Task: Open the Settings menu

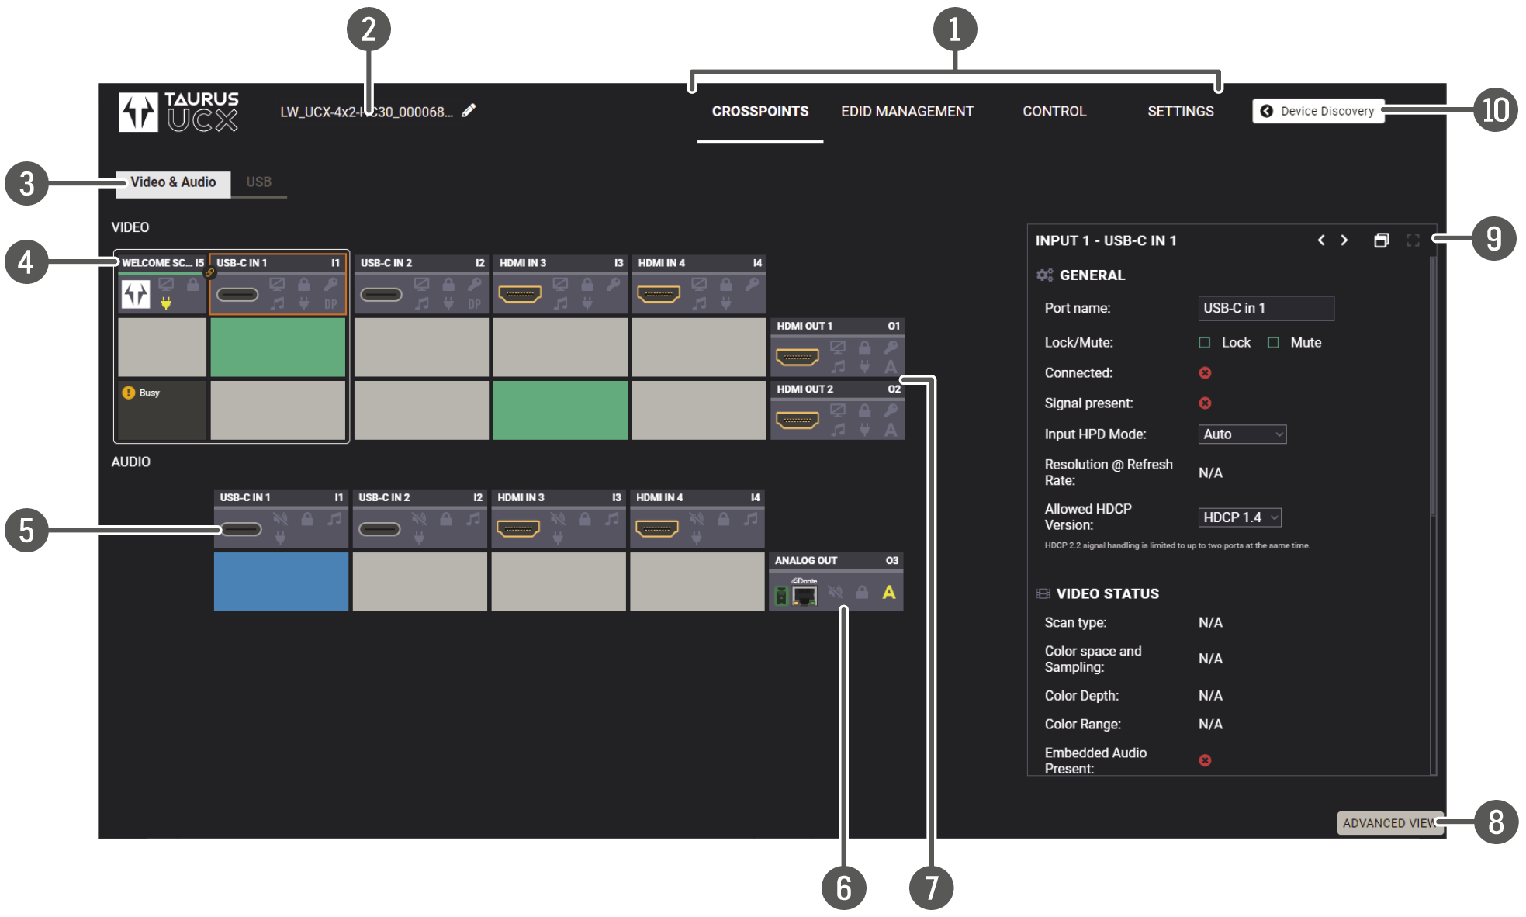Action: (x=1180, y=111)
